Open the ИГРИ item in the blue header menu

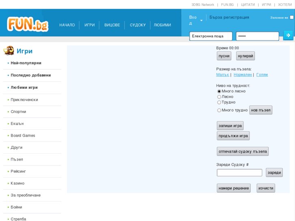(x=90, y=25)
